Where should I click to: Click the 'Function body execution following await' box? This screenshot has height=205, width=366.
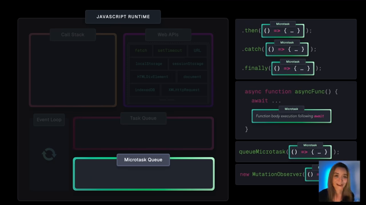coord(291,116)
